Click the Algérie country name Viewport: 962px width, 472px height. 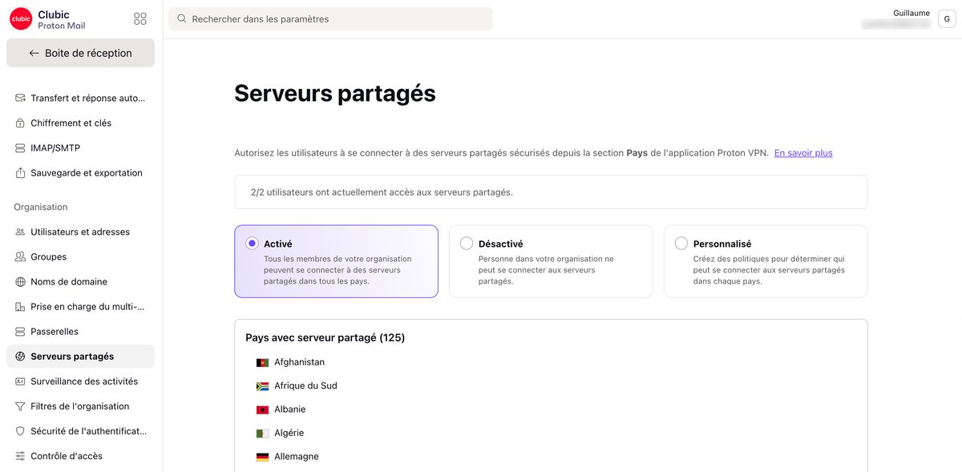(289, 433)
